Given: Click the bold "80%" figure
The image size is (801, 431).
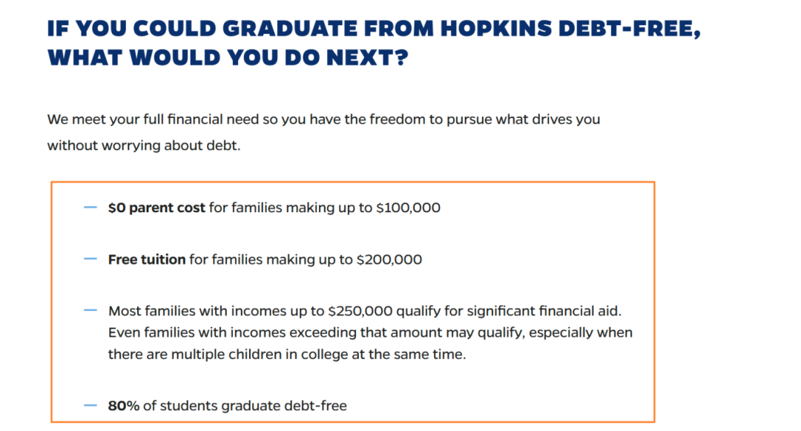Looking at the screenshot, I should [122, 406].
